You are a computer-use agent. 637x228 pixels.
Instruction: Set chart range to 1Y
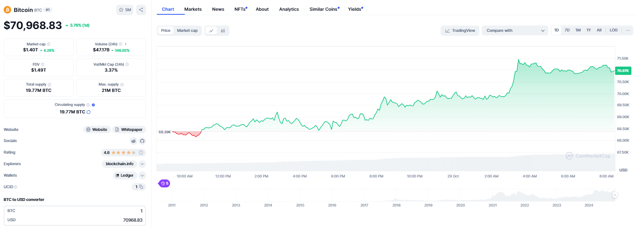pyautogui.click(x=588, y=30)
